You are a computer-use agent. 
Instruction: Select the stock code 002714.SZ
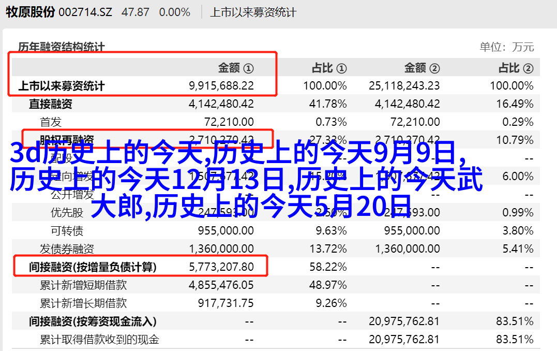(85, 12)
